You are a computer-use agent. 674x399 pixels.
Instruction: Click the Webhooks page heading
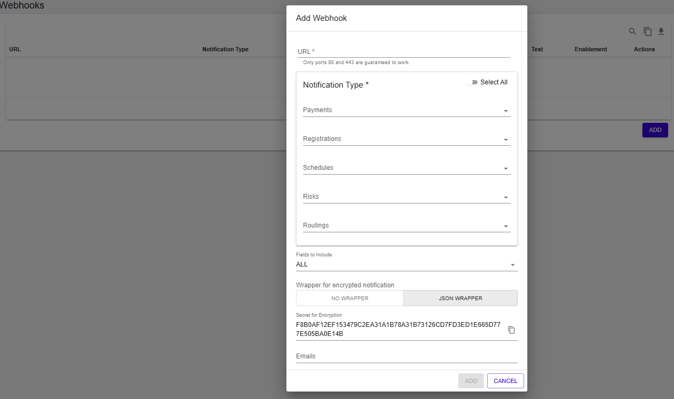[x=22, y=5]
